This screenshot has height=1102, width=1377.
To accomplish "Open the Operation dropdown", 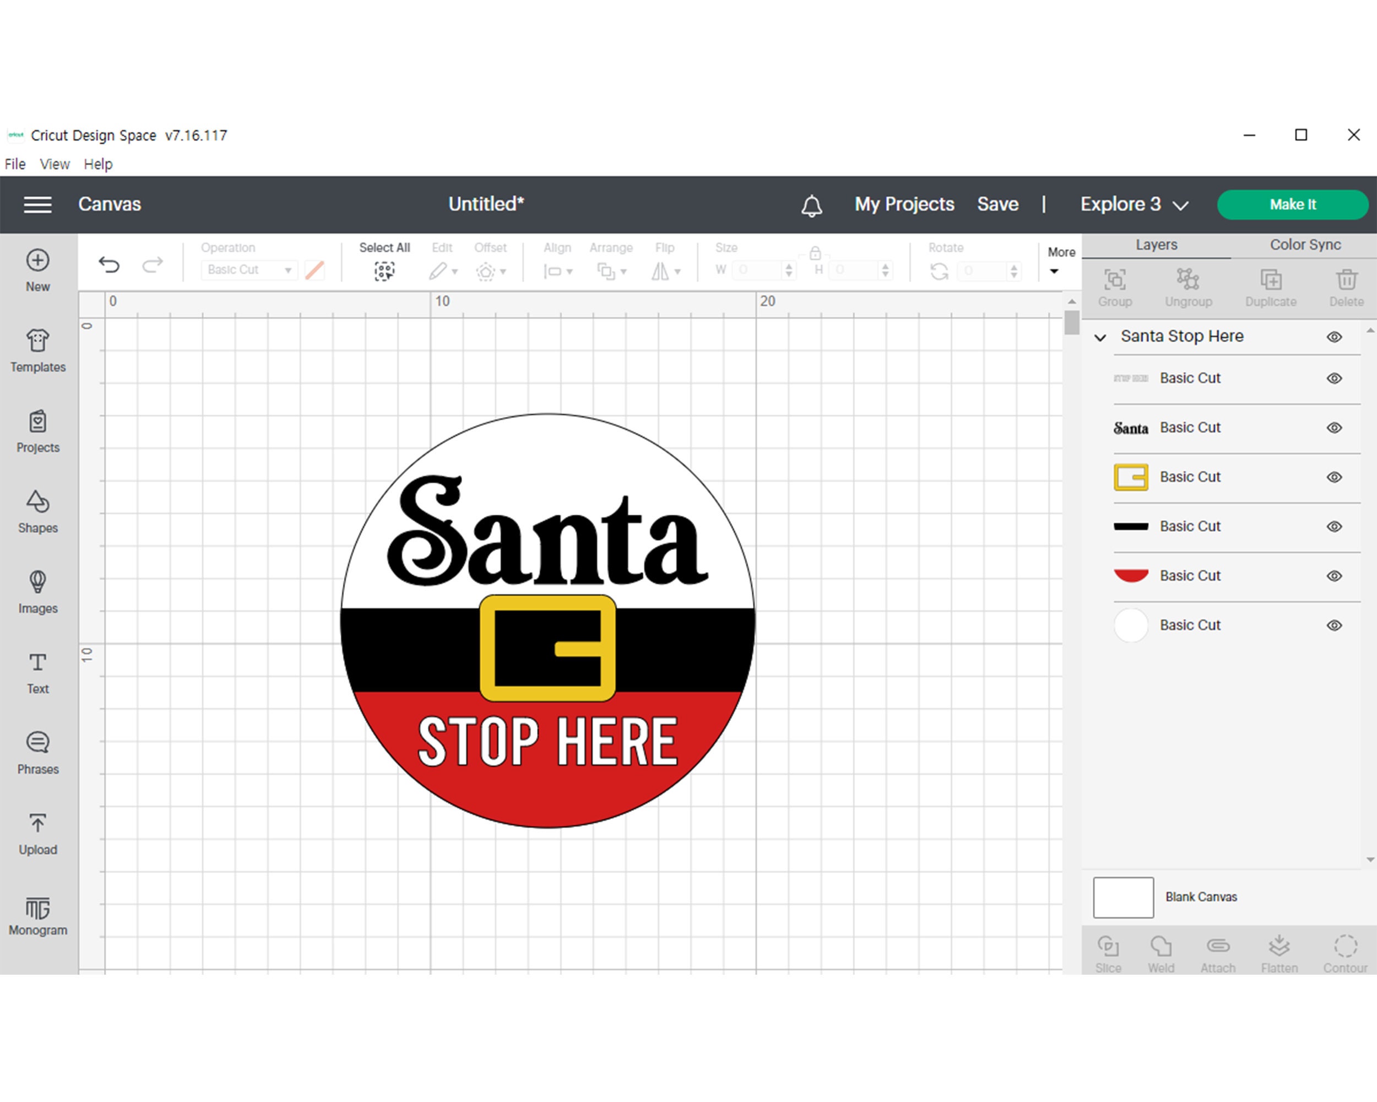I will pos(248,269).
